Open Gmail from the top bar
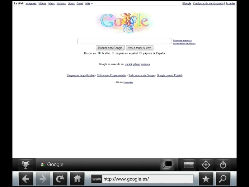The image size is (249, 187). [80, 3]
